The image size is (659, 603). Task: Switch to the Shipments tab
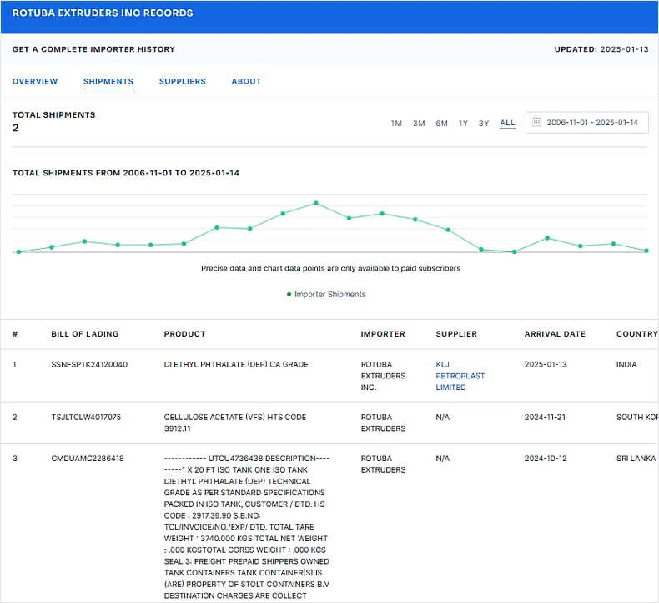[x=108, y=82]
